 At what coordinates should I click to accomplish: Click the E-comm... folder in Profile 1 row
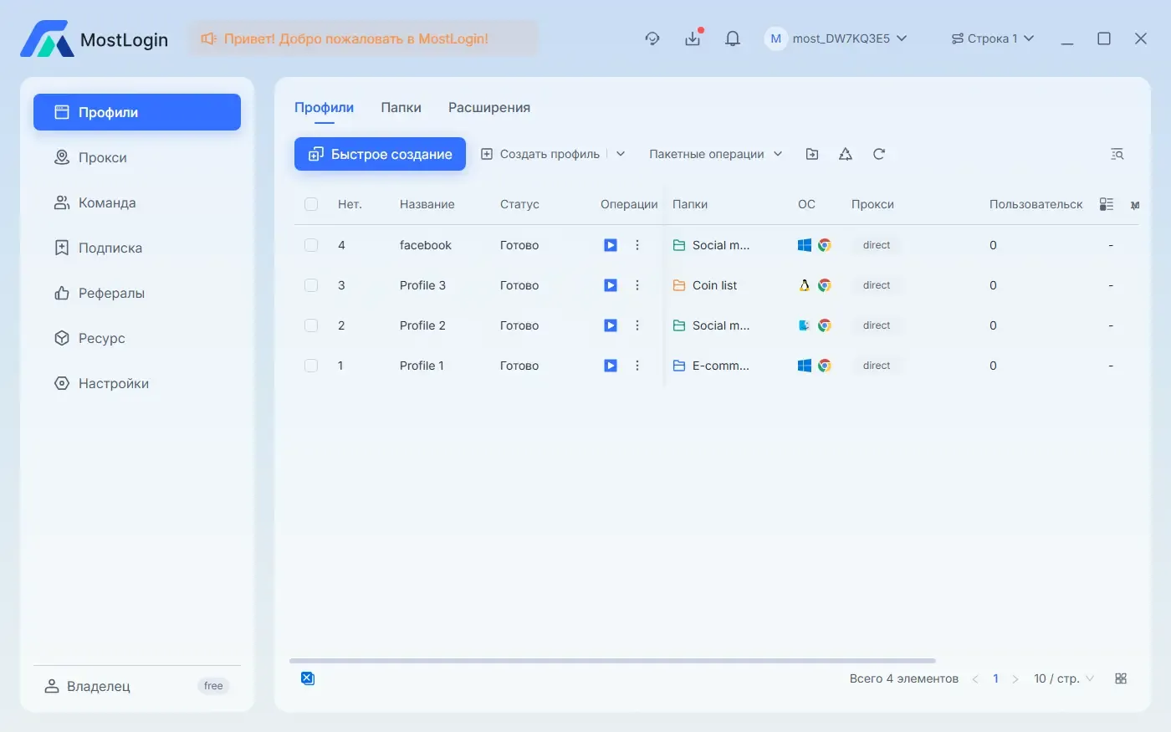tap(711, 366)
